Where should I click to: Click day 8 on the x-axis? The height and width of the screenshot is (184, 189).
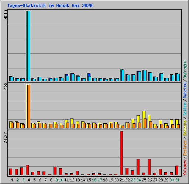point(51,180)
